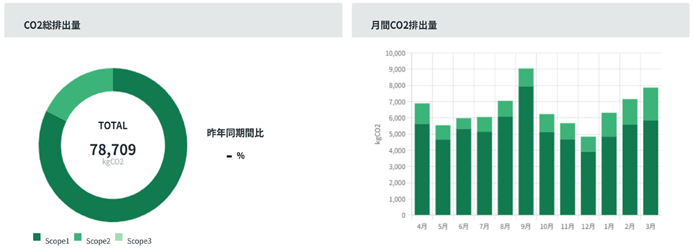Click the 昨年同期間比 label
Image resolution: width=695 pixels, height=249 pixels.
point(235,133)
